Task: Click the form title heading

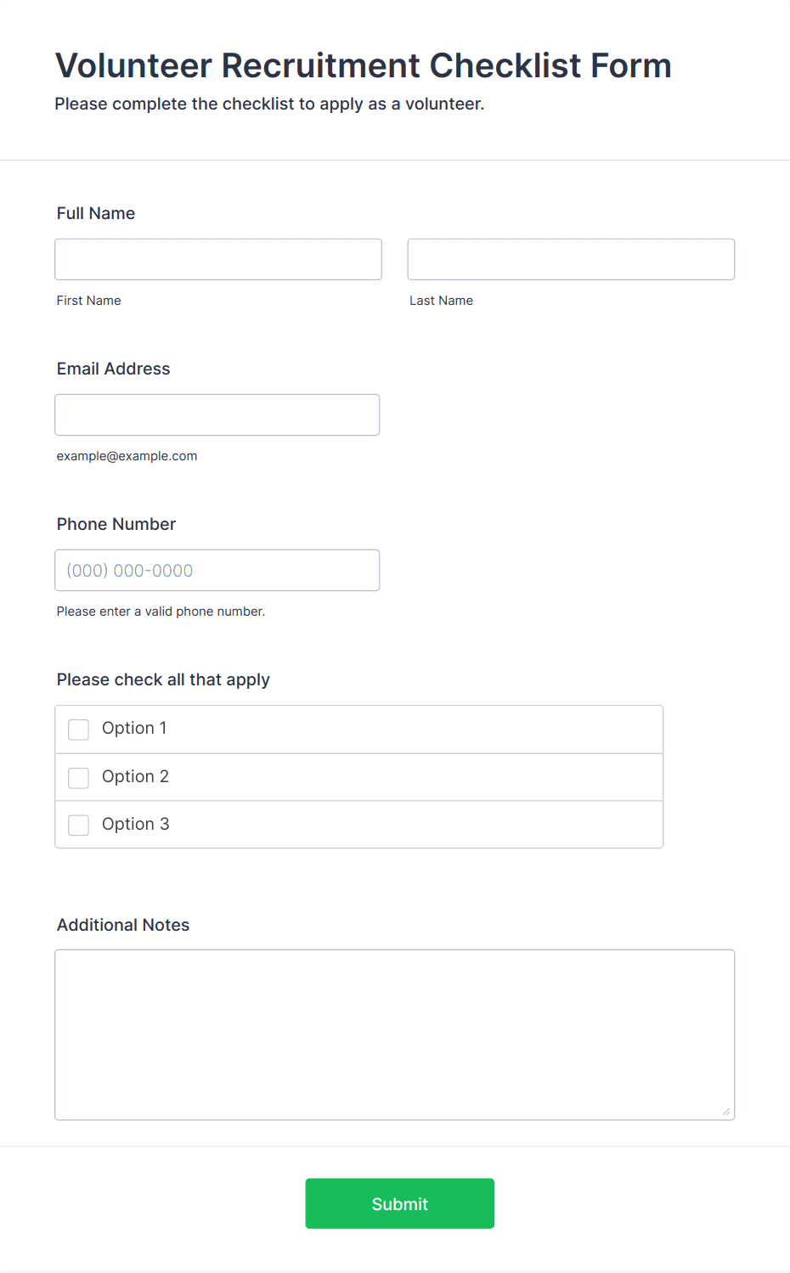Action: [x=364, y=65]
